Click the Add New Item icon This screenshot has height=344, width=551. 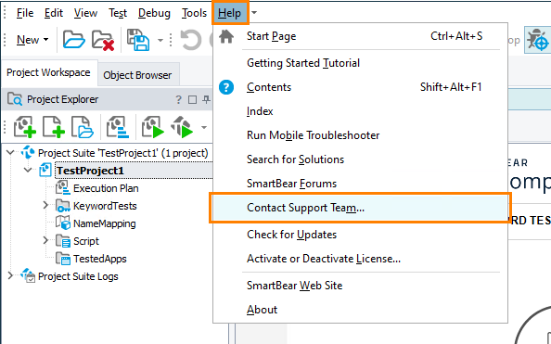click(54, 127)
